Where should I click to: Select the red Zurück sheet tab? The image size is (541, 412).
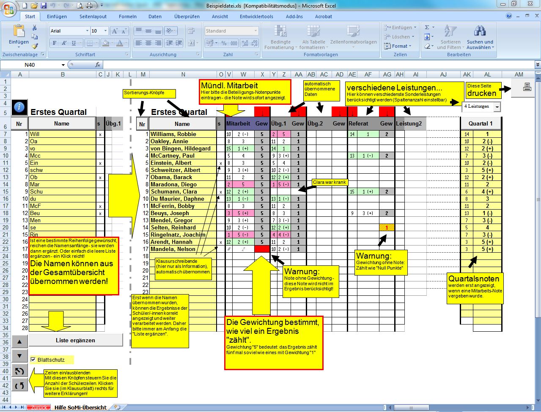click(38, 407)
